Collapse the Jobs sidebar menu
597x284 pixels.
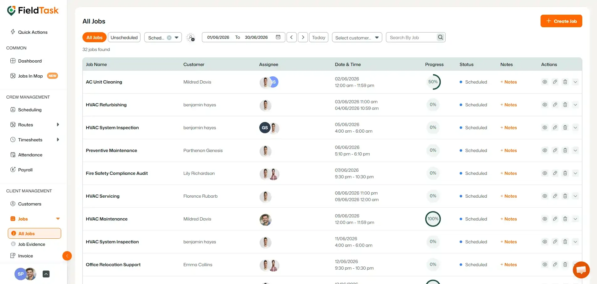[x=58, y=219]
